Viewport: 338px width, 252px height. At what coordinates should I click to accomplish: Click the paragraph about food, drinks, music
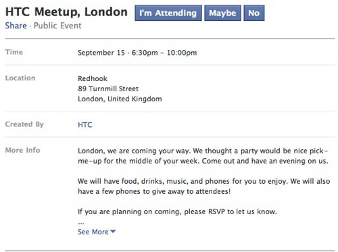(x=204, y=186)
